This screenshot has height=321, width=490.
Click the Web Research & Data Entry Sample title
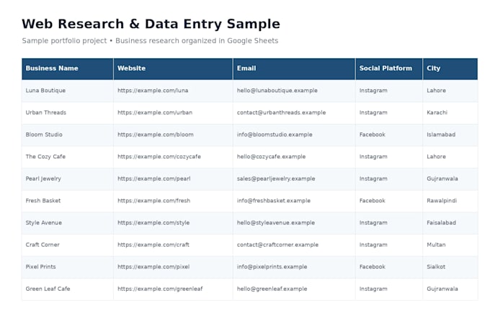(151, 24)
